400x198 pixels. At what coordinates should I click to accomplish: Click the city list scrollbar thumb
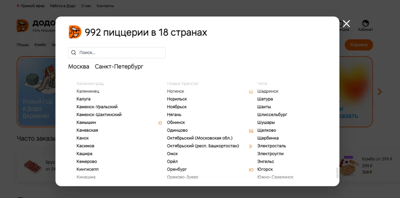[x=337, y=173]
